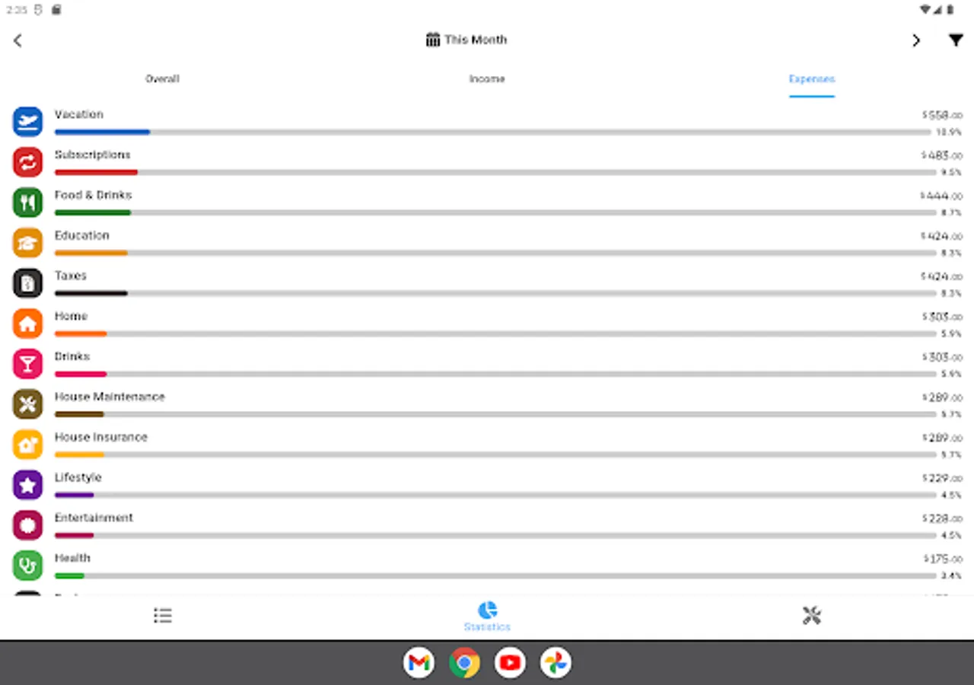Advance to the next month arrow
The width and height of the screenshot is (974, 685).
pos(916,40)
